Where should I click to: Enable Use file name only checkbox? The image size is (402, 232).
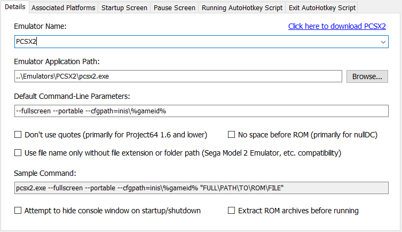[x=18, y=153]
